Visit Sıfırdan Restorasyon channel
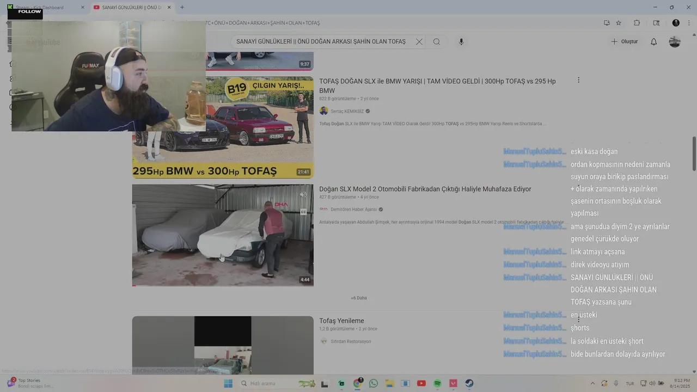The width and height of the screenshot is (697, 392). 351,341
